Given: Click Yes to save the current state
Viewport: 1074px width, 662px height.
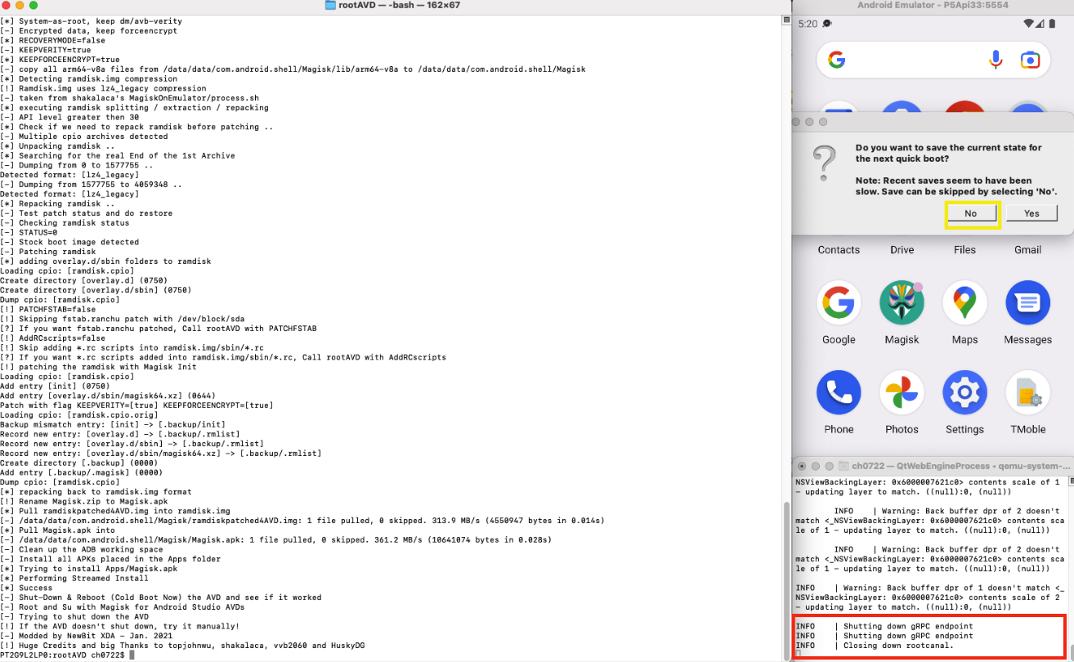Looking at the screenshot, I should [x=1031, y=213].
